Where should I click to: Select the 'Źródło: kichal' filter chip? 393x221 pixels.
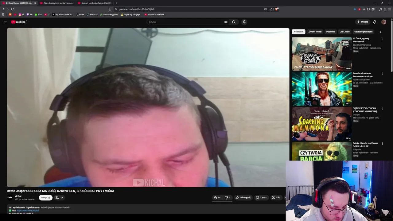(x=315, y=32)
